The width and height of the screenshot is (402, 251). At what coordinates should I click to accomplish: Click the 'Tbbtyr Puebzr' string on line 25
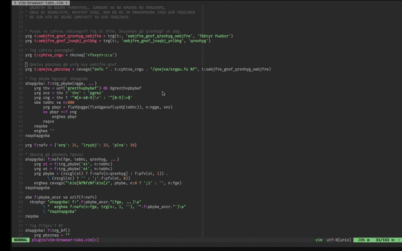click(x=214, y=36)
